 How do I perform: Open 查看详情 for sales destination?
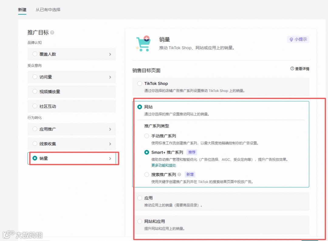300,69
